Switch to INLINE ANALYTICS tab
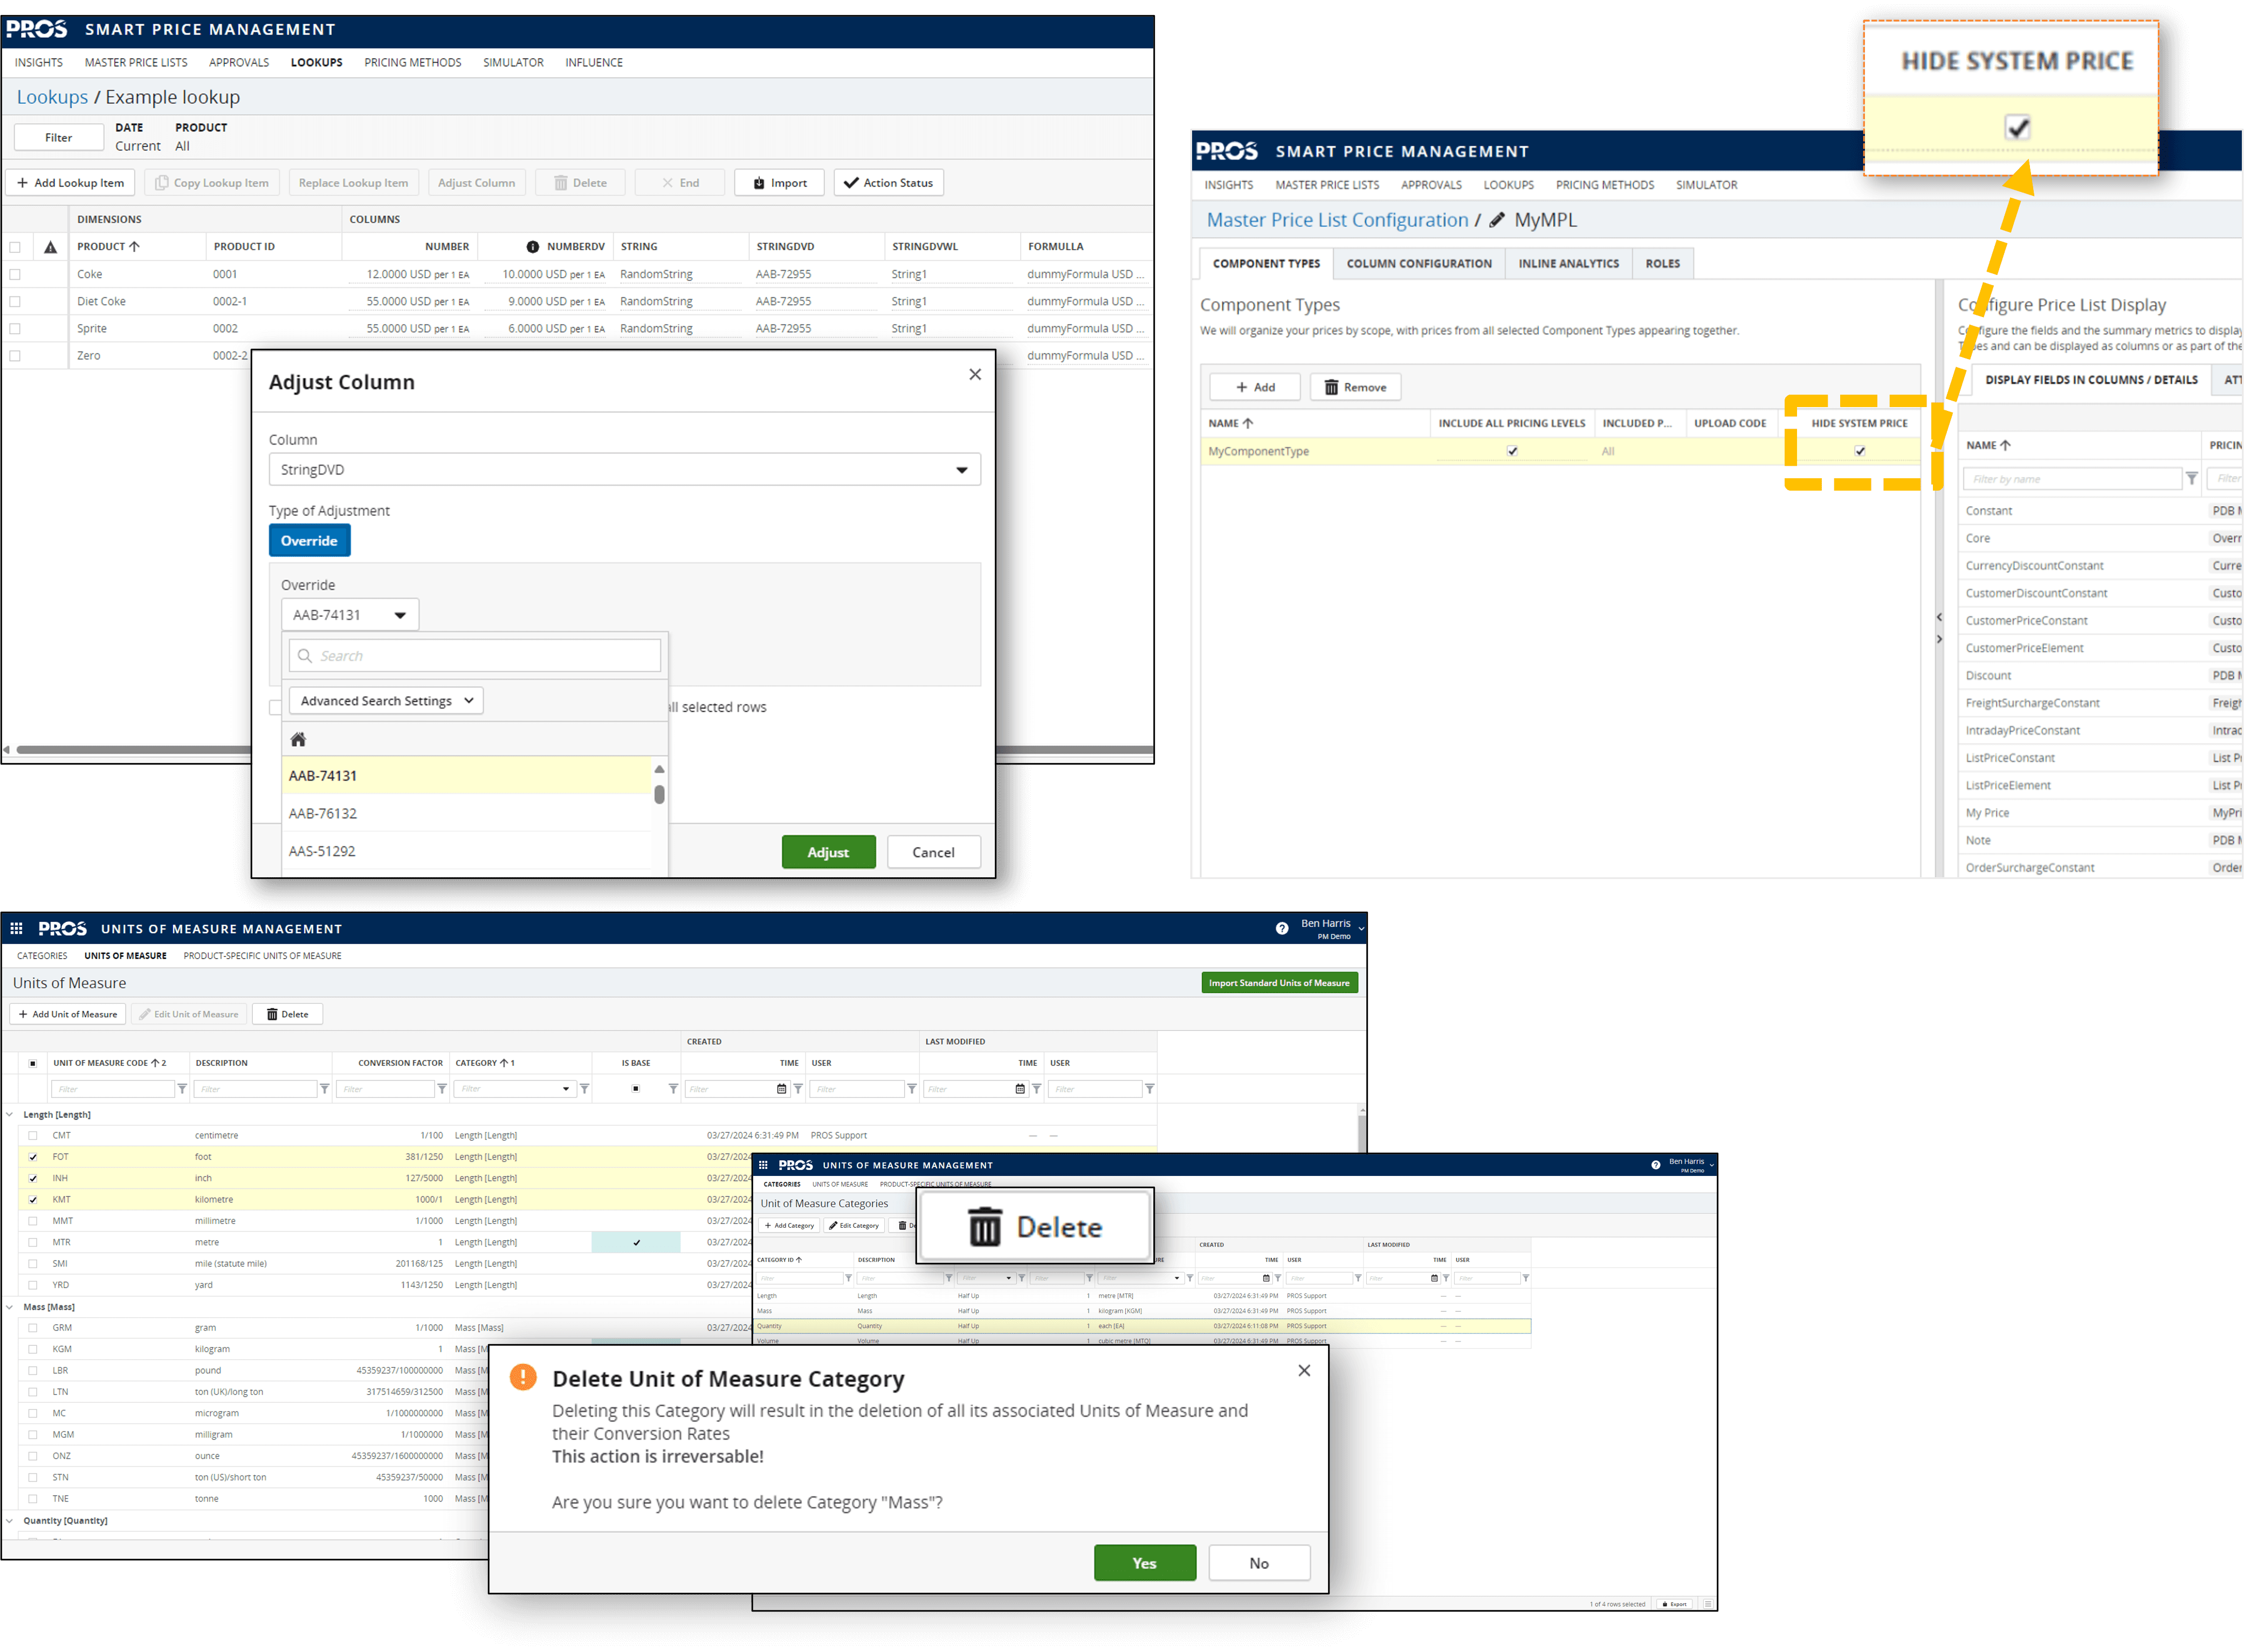 click(1568, 264)
